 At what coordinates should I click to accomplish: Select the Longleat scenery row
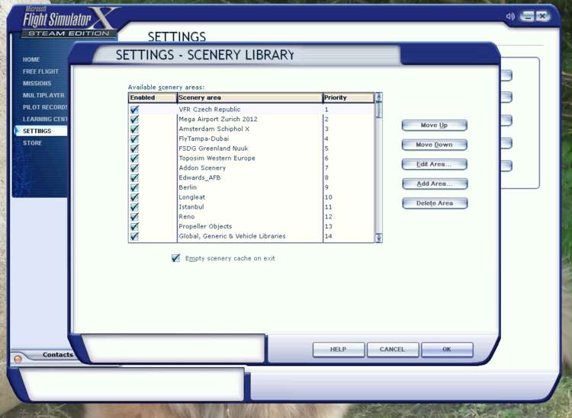click(252, 197)
